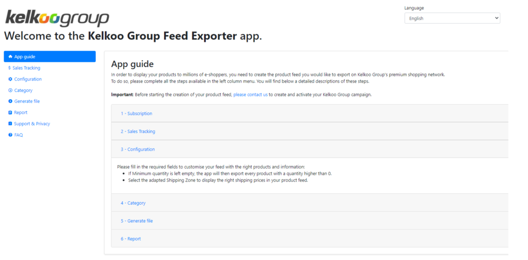528x260 pixels.
Task: Click the circle icon beside Category
Action: 10,90
